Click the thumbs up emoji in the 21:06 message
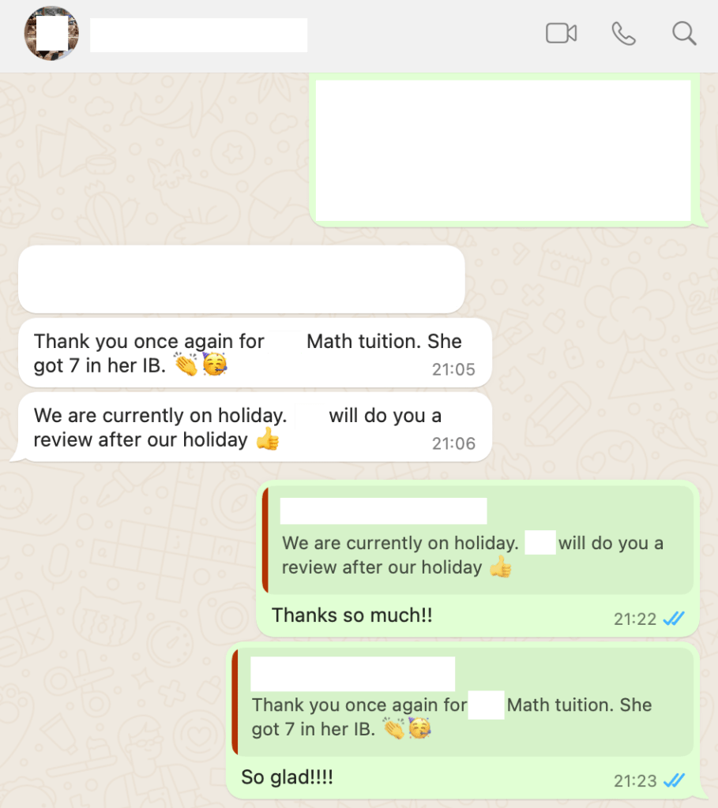This screenshot has height=808, width=718. click(268, 440)
